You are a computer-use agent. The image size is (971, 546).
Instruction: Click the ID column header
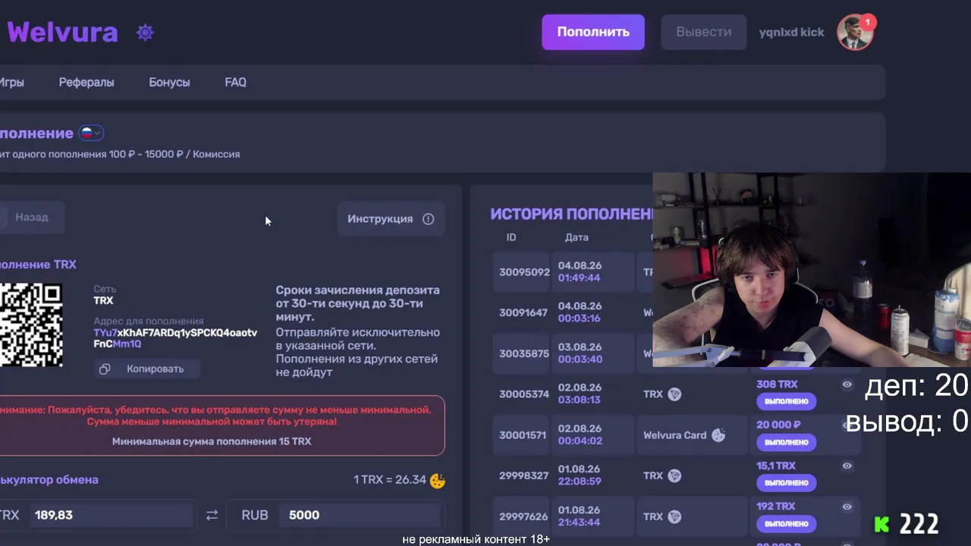[511, 237]
